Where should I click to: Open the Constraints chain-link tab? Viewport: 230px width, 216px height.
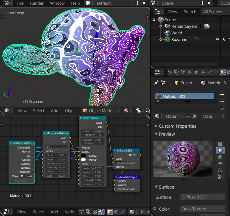point(203,72)
